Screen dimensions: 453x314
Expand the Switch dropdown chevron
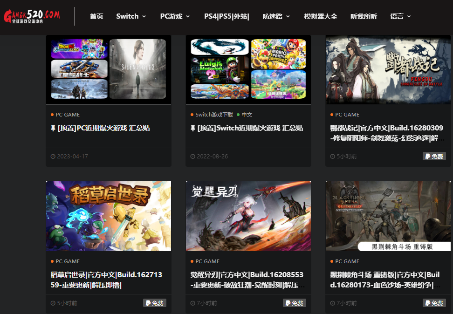[144, 16]
